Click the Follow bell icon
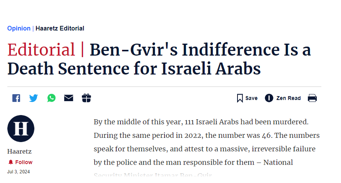 [10, 162]
